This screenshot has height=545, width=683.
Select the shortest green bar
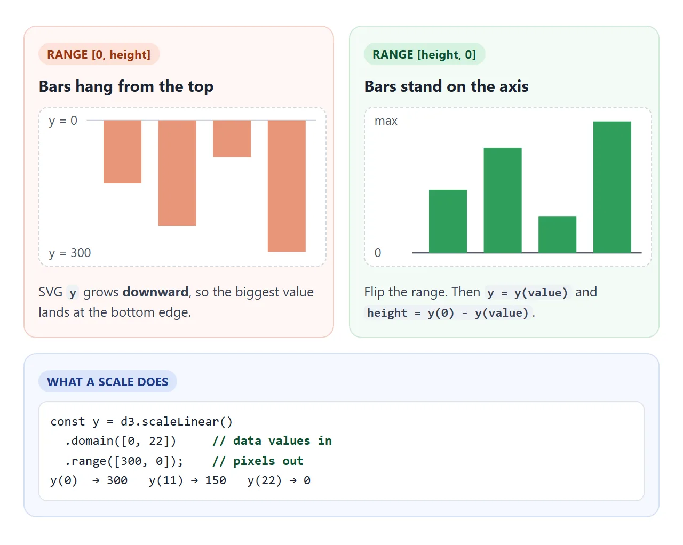pos(557,234)
